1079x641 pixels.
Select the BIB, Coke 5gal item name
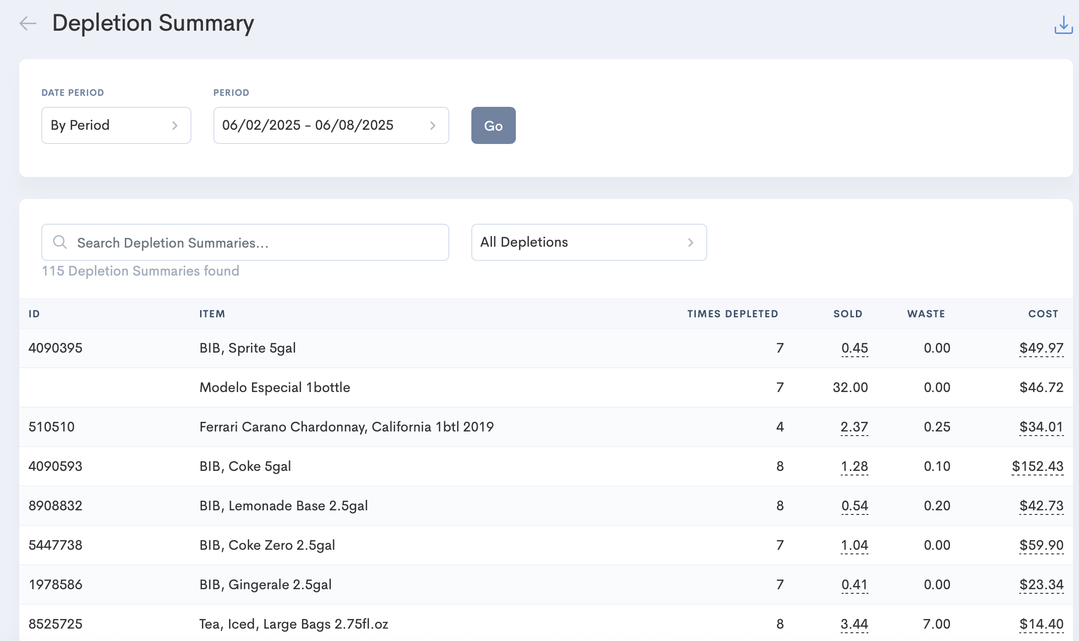click(x=245, y=466)
